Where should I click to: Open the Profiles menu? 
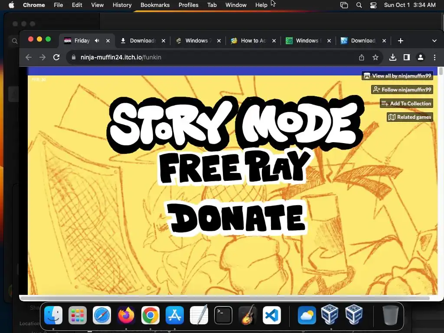click(188, 5)
